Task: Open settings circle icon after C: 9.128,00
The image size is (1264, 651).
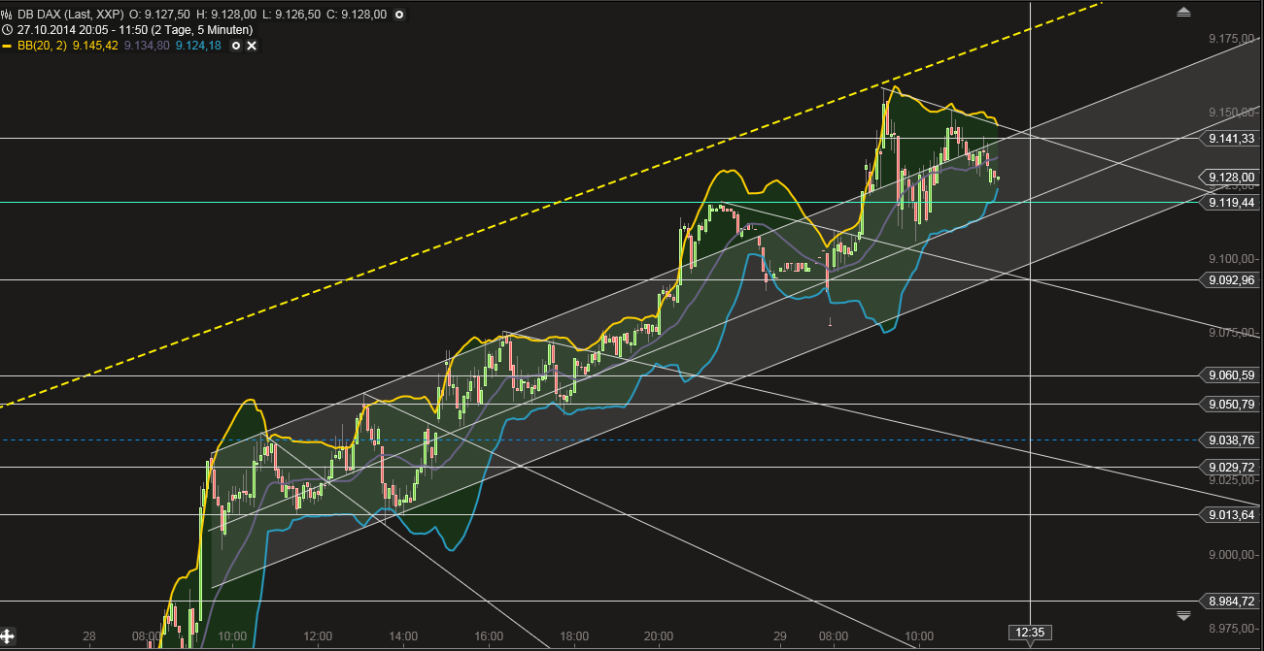Action: tap(399, 15)
